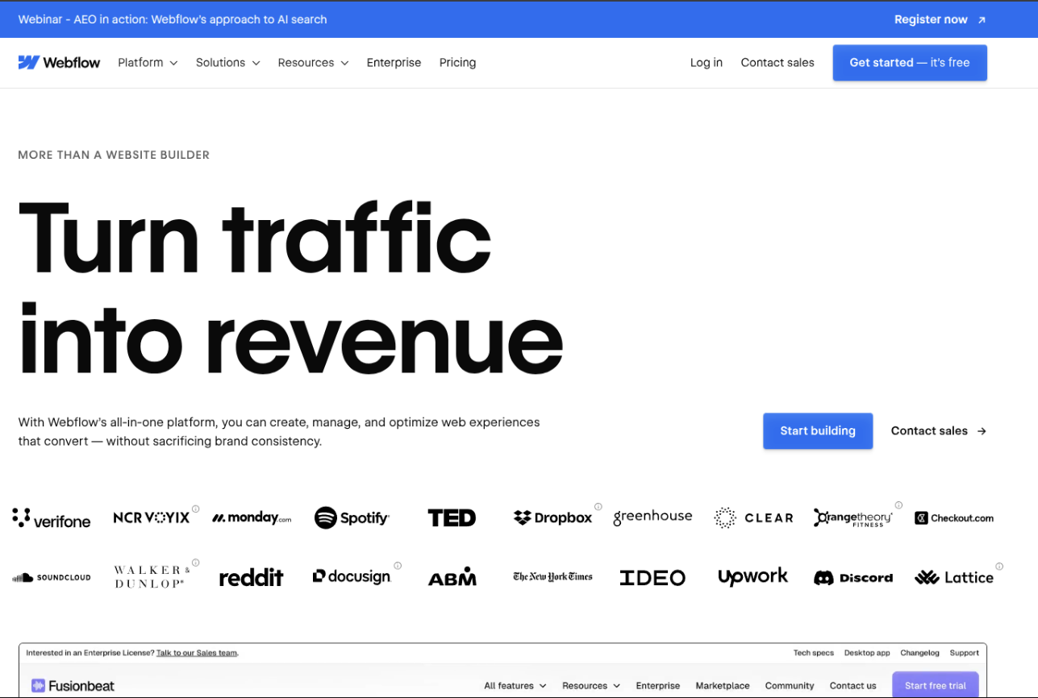Image resolution: width=1038 pixels, height=698 pixels.
Task: Click the arrow icon beside Register now
Action: coord(982,20)
